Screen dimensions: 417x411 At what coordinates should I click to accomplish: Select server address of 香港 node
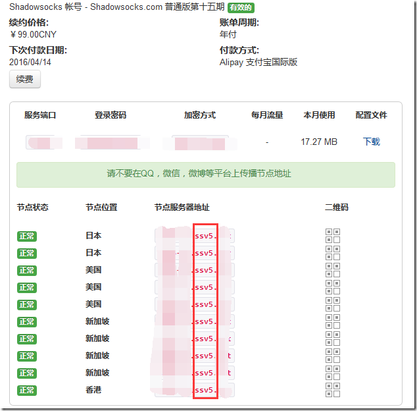point(195,390)
